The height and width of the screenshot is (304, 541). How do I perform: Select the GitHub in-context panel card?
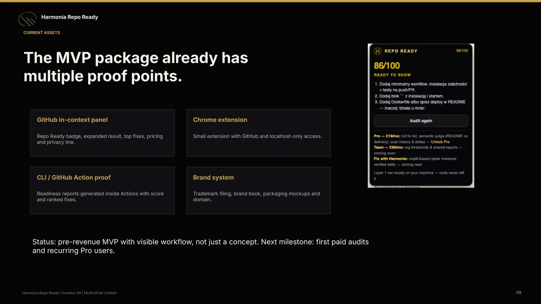coord(102,133)
